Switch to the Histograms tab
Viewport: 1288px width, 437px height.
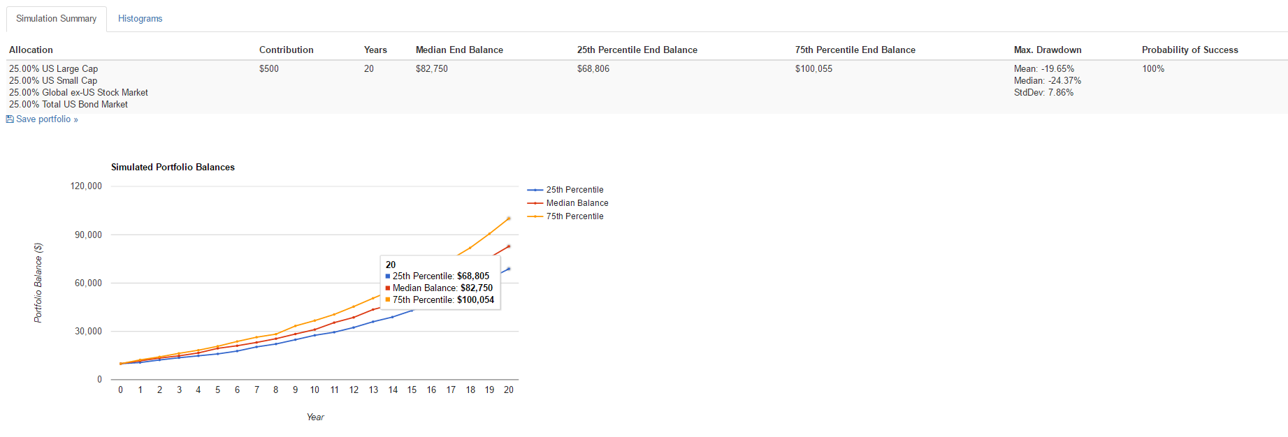[x=140, y=19]
